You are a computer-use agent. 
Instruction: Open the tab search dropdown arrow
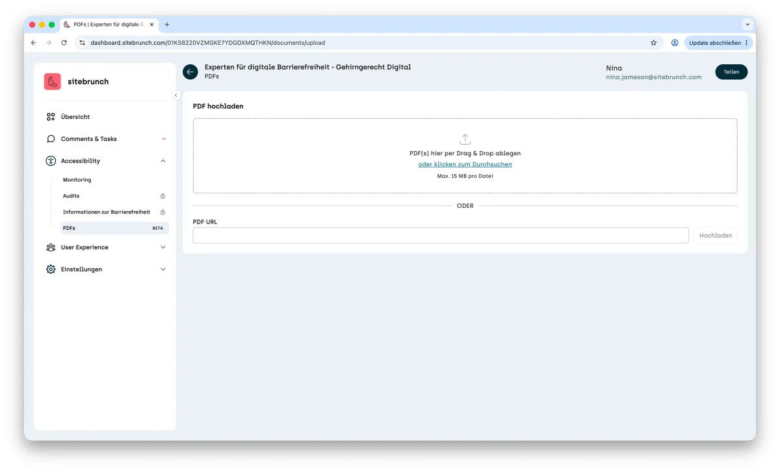(x=747, y=25)
